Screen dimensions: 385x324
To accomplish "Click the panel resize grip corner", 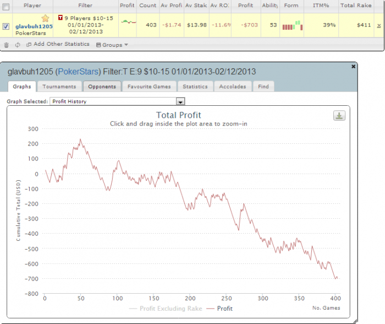I will pyautogui.click(x=355, y=321).
